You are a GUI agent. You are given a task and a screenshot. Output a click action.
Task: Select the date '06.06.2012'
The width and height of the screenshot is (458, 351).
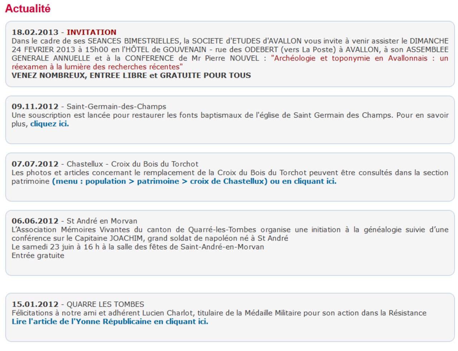35,221
